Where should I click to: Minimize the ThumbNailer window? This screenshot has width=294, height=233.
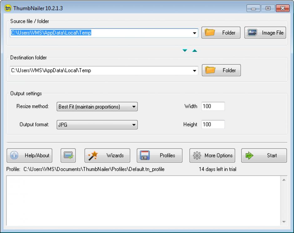[253, 8]
